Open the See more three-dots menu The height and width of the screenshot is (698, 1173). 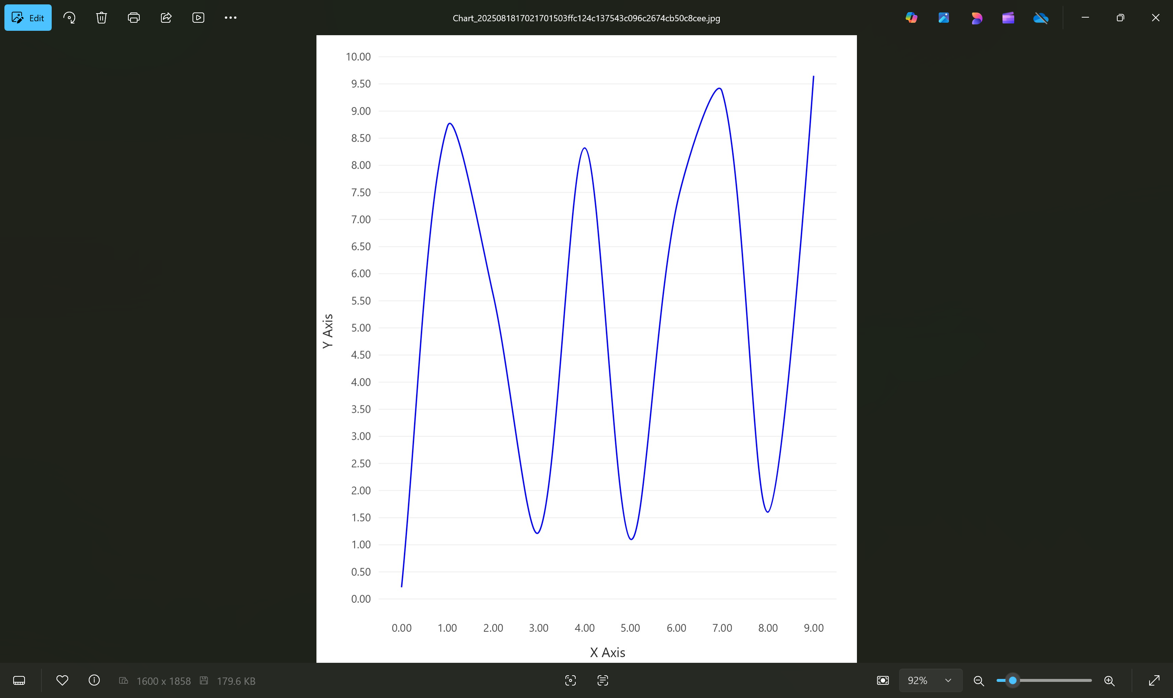point(231,18)
